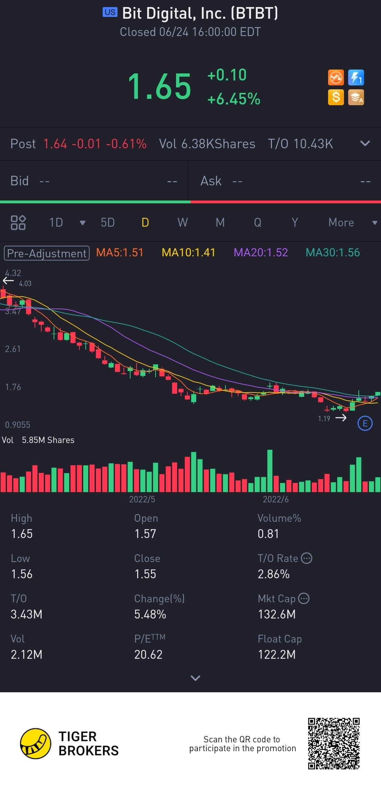Tap the Open value 1.57
This screenshot has width=381, height=795.
[145, 534]
